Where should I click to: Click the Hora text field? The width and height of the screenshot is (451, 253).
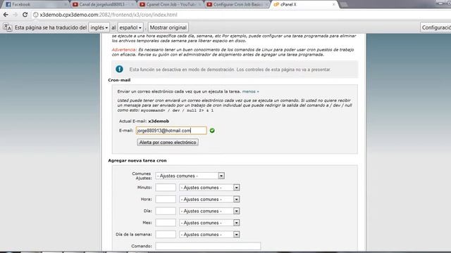(x=166, y=199)
